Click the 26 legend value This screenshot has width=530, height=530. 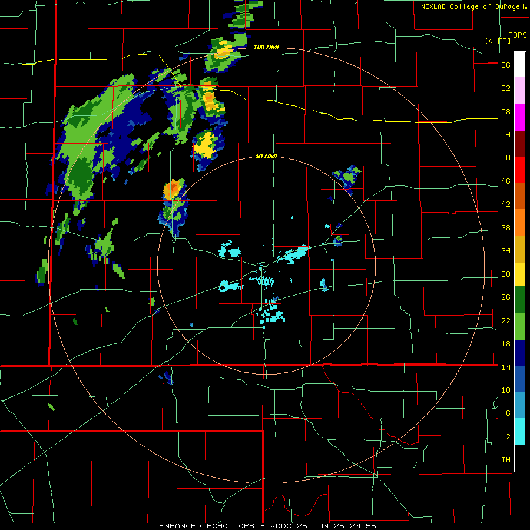tap(506, 297)
